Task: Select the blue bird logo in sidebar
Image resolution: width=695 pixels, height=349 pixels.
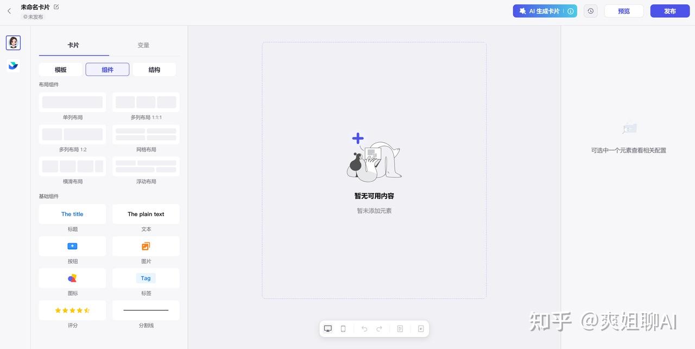Action: [x=13, y=66]
